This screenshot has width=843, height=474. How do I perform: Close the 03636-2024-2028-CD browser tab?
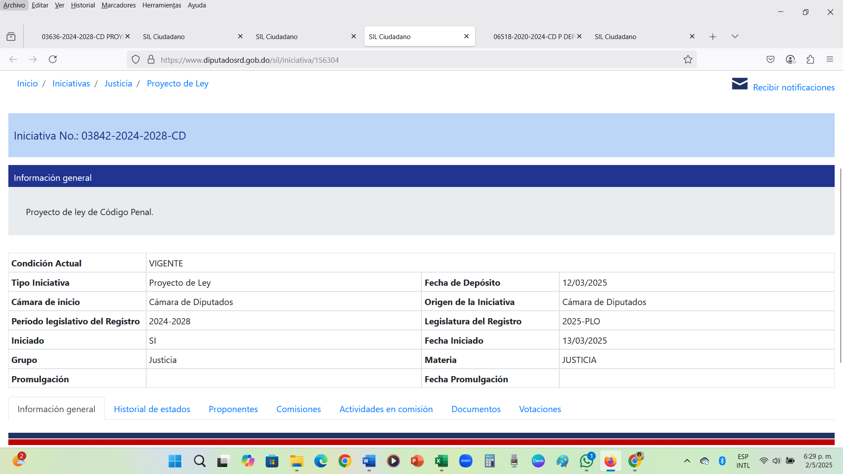pyautogui.click(x=127, y=36)
